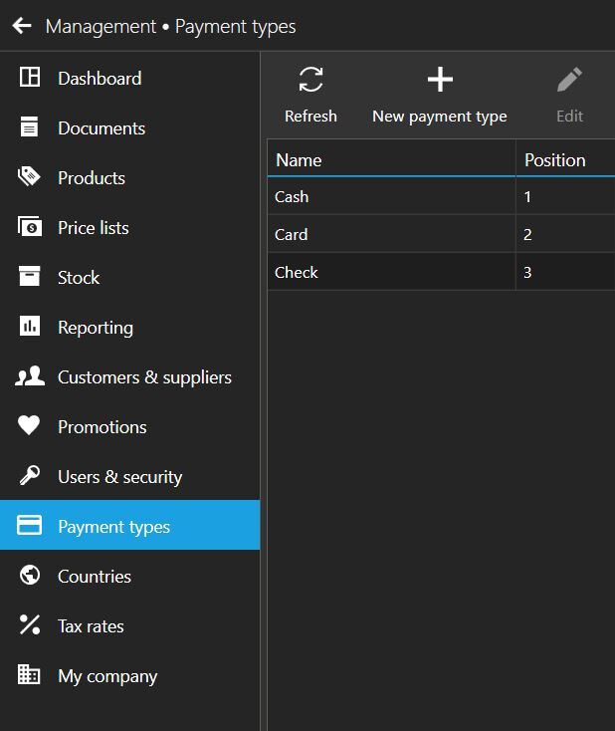Click the back arrow icon
This screenshot has height=731, width=615.
click(x=22, y=26)
